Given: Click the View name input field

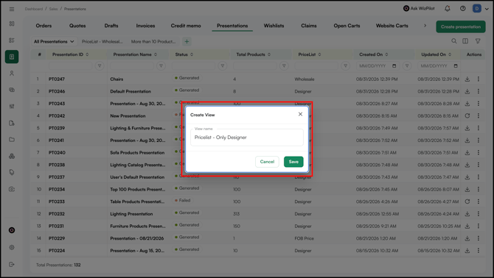Looking at the screenshot, I should pos(247,138).
